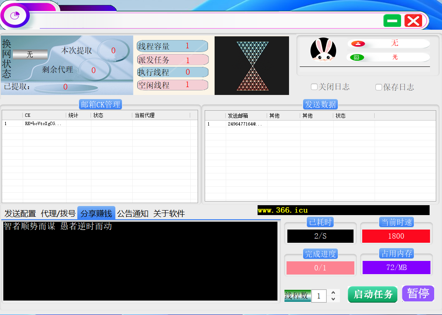
Task: Click the www.366.icu link banner
Action: [x=343, y=210]
